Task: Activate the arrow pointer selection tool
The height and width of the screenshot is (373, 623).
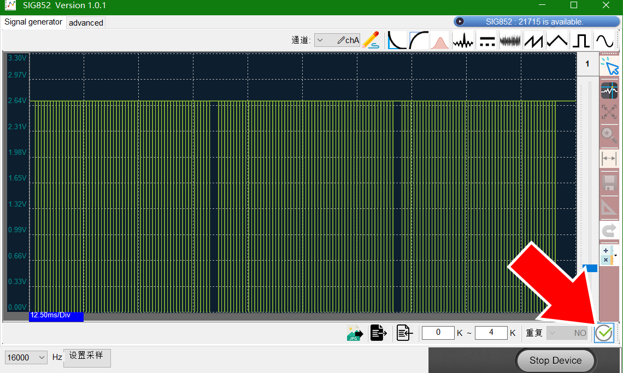Action: point(609,67)
